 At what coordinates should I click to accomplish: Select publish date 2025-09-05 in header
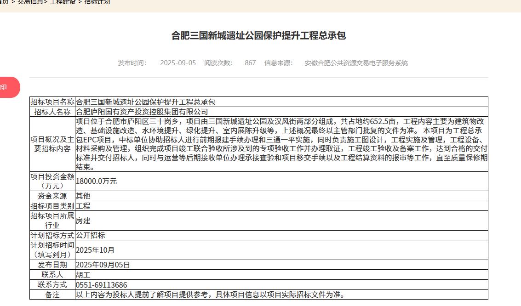(x=178, y=63)
